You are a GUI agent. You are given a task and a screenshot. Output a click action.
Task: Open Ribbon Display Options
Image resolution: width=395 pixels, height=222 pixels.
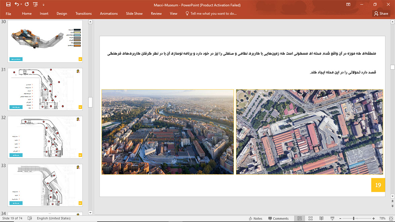348,5
